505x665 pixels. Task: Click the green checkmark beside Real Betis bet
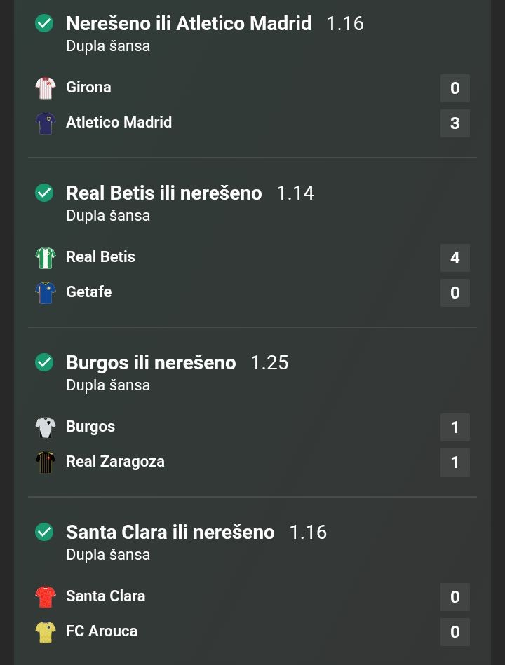point(44,193)
